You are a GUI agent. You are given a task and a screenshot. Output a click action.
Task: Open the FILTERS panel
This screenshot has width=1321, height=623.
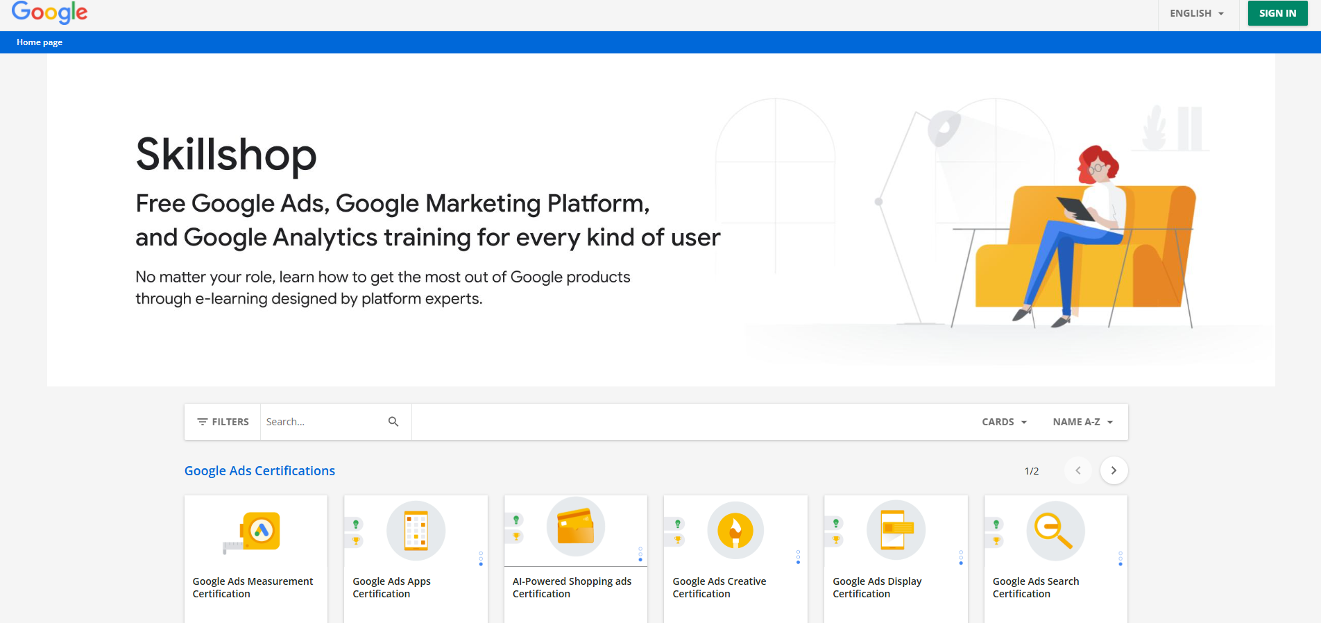click(223, 422)
